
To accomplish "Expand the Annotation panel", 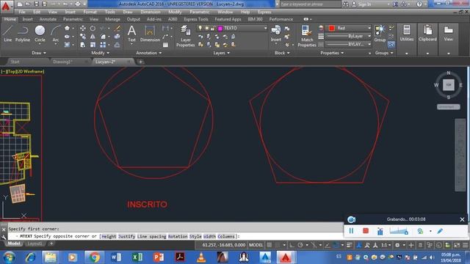I will (148, 53).
